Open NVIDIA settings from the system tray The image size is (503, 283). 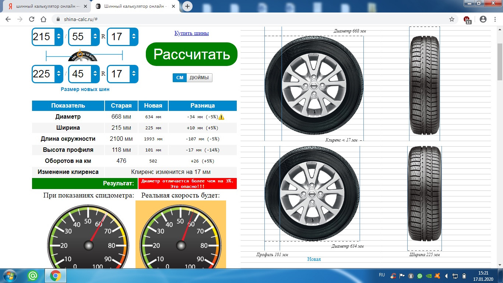428,276
